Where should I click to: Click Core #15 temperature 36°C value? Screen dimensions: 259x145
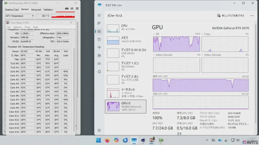[x=27, y=132]
